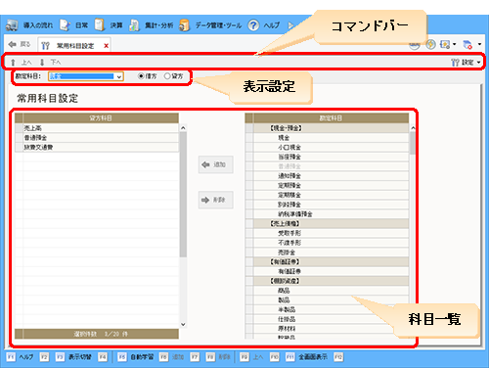
Task: Click the 上へ up arrow in command bar
Action: click(21, 62)
